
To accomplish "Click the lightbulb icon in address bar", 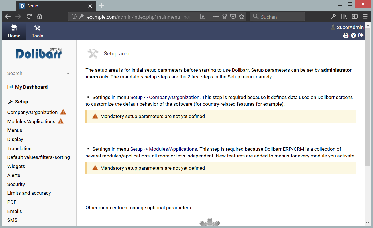I will pyautogui.click(x=225, y=16).
